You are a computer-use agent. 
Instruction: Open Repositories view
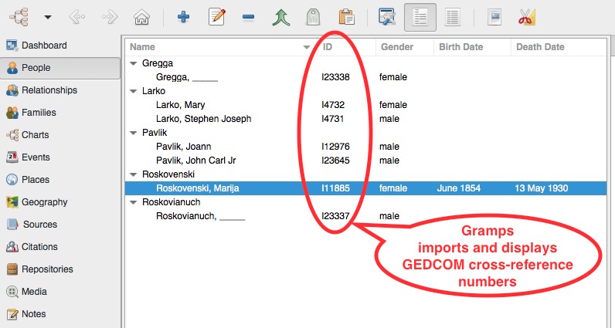pos(60,269)
